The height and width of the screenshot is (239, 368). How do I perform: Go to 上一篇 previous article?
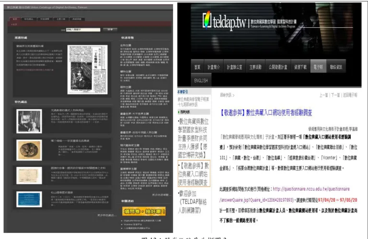click(x=323, y=95)
